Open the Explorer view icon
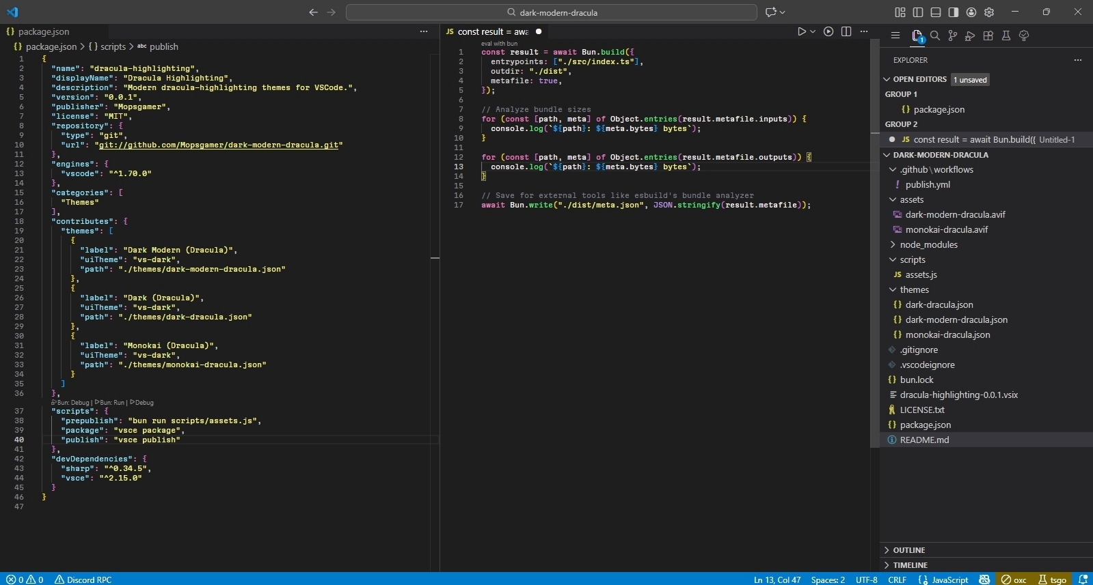The width and height of the screenshot is (1093, 585). click(x=917, y=35)
